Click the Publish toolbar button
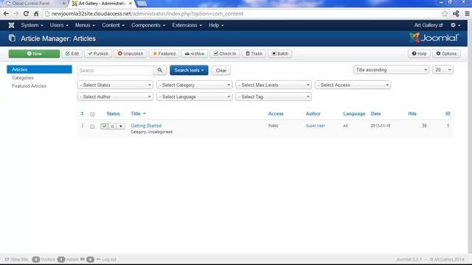 coord(98,54)
